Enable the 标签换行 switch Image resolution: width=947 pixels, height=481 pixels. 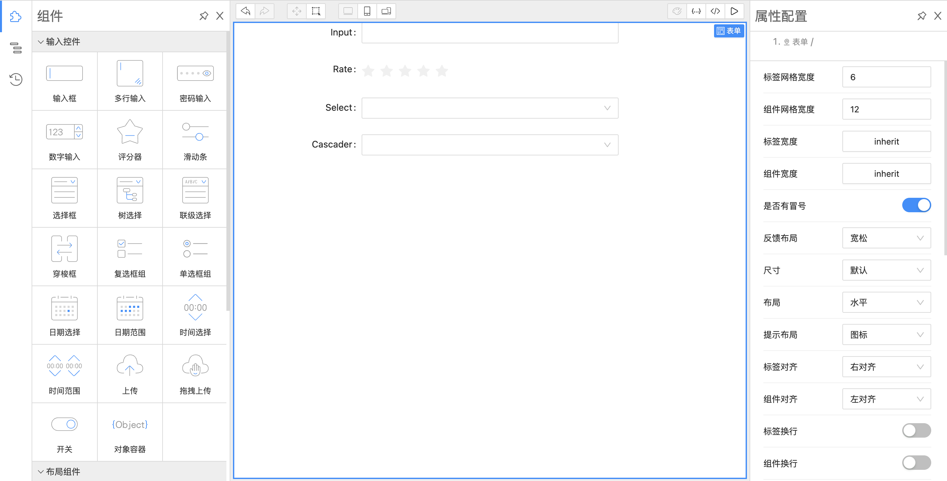click(x=916, y=431)
